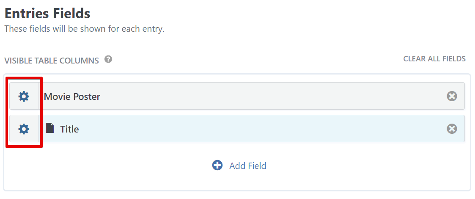
Task: Open settings gear for Title field
Action: click(24, 129)
